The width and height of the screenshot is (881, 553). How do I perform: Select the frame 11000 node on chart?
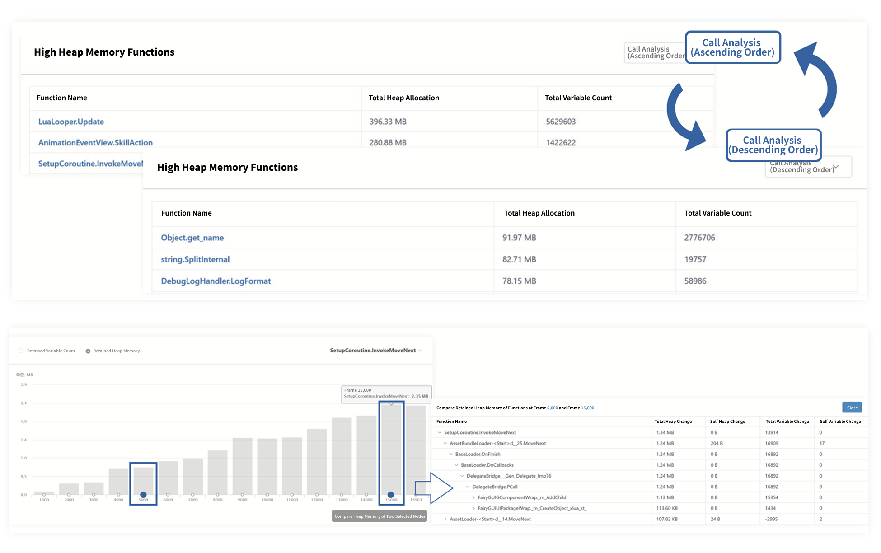click(292, 495)
